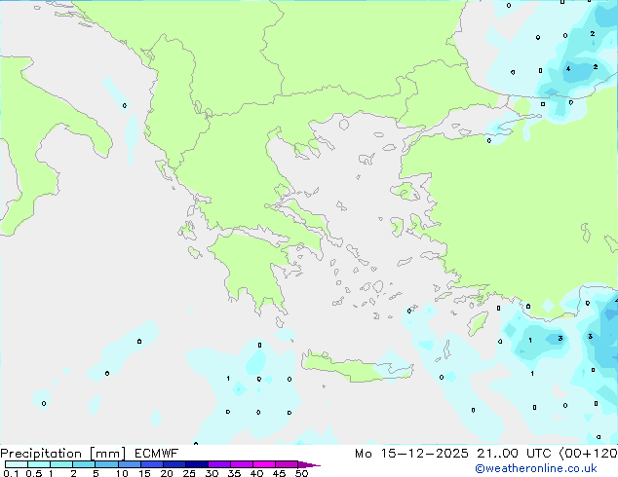Pick the legend swatch between 5 and 10
This screenshot has height=477, width=618.
pos(106,464)
